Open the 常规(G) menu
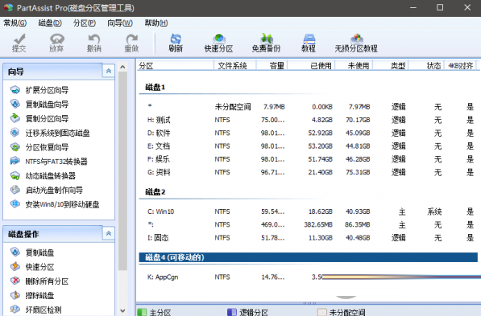 coord(15,23)
